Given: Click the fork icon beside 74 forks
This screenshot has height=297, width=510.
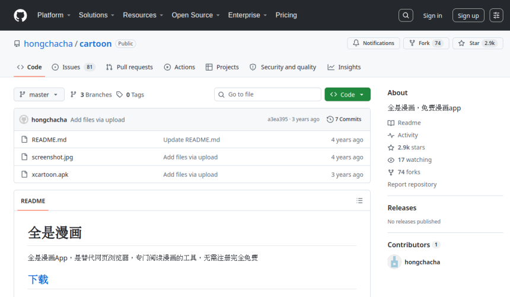Looking at the screenshot, I should pos(391,172).
